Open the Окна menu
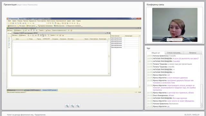206x116 pixels. coord(74,21)
